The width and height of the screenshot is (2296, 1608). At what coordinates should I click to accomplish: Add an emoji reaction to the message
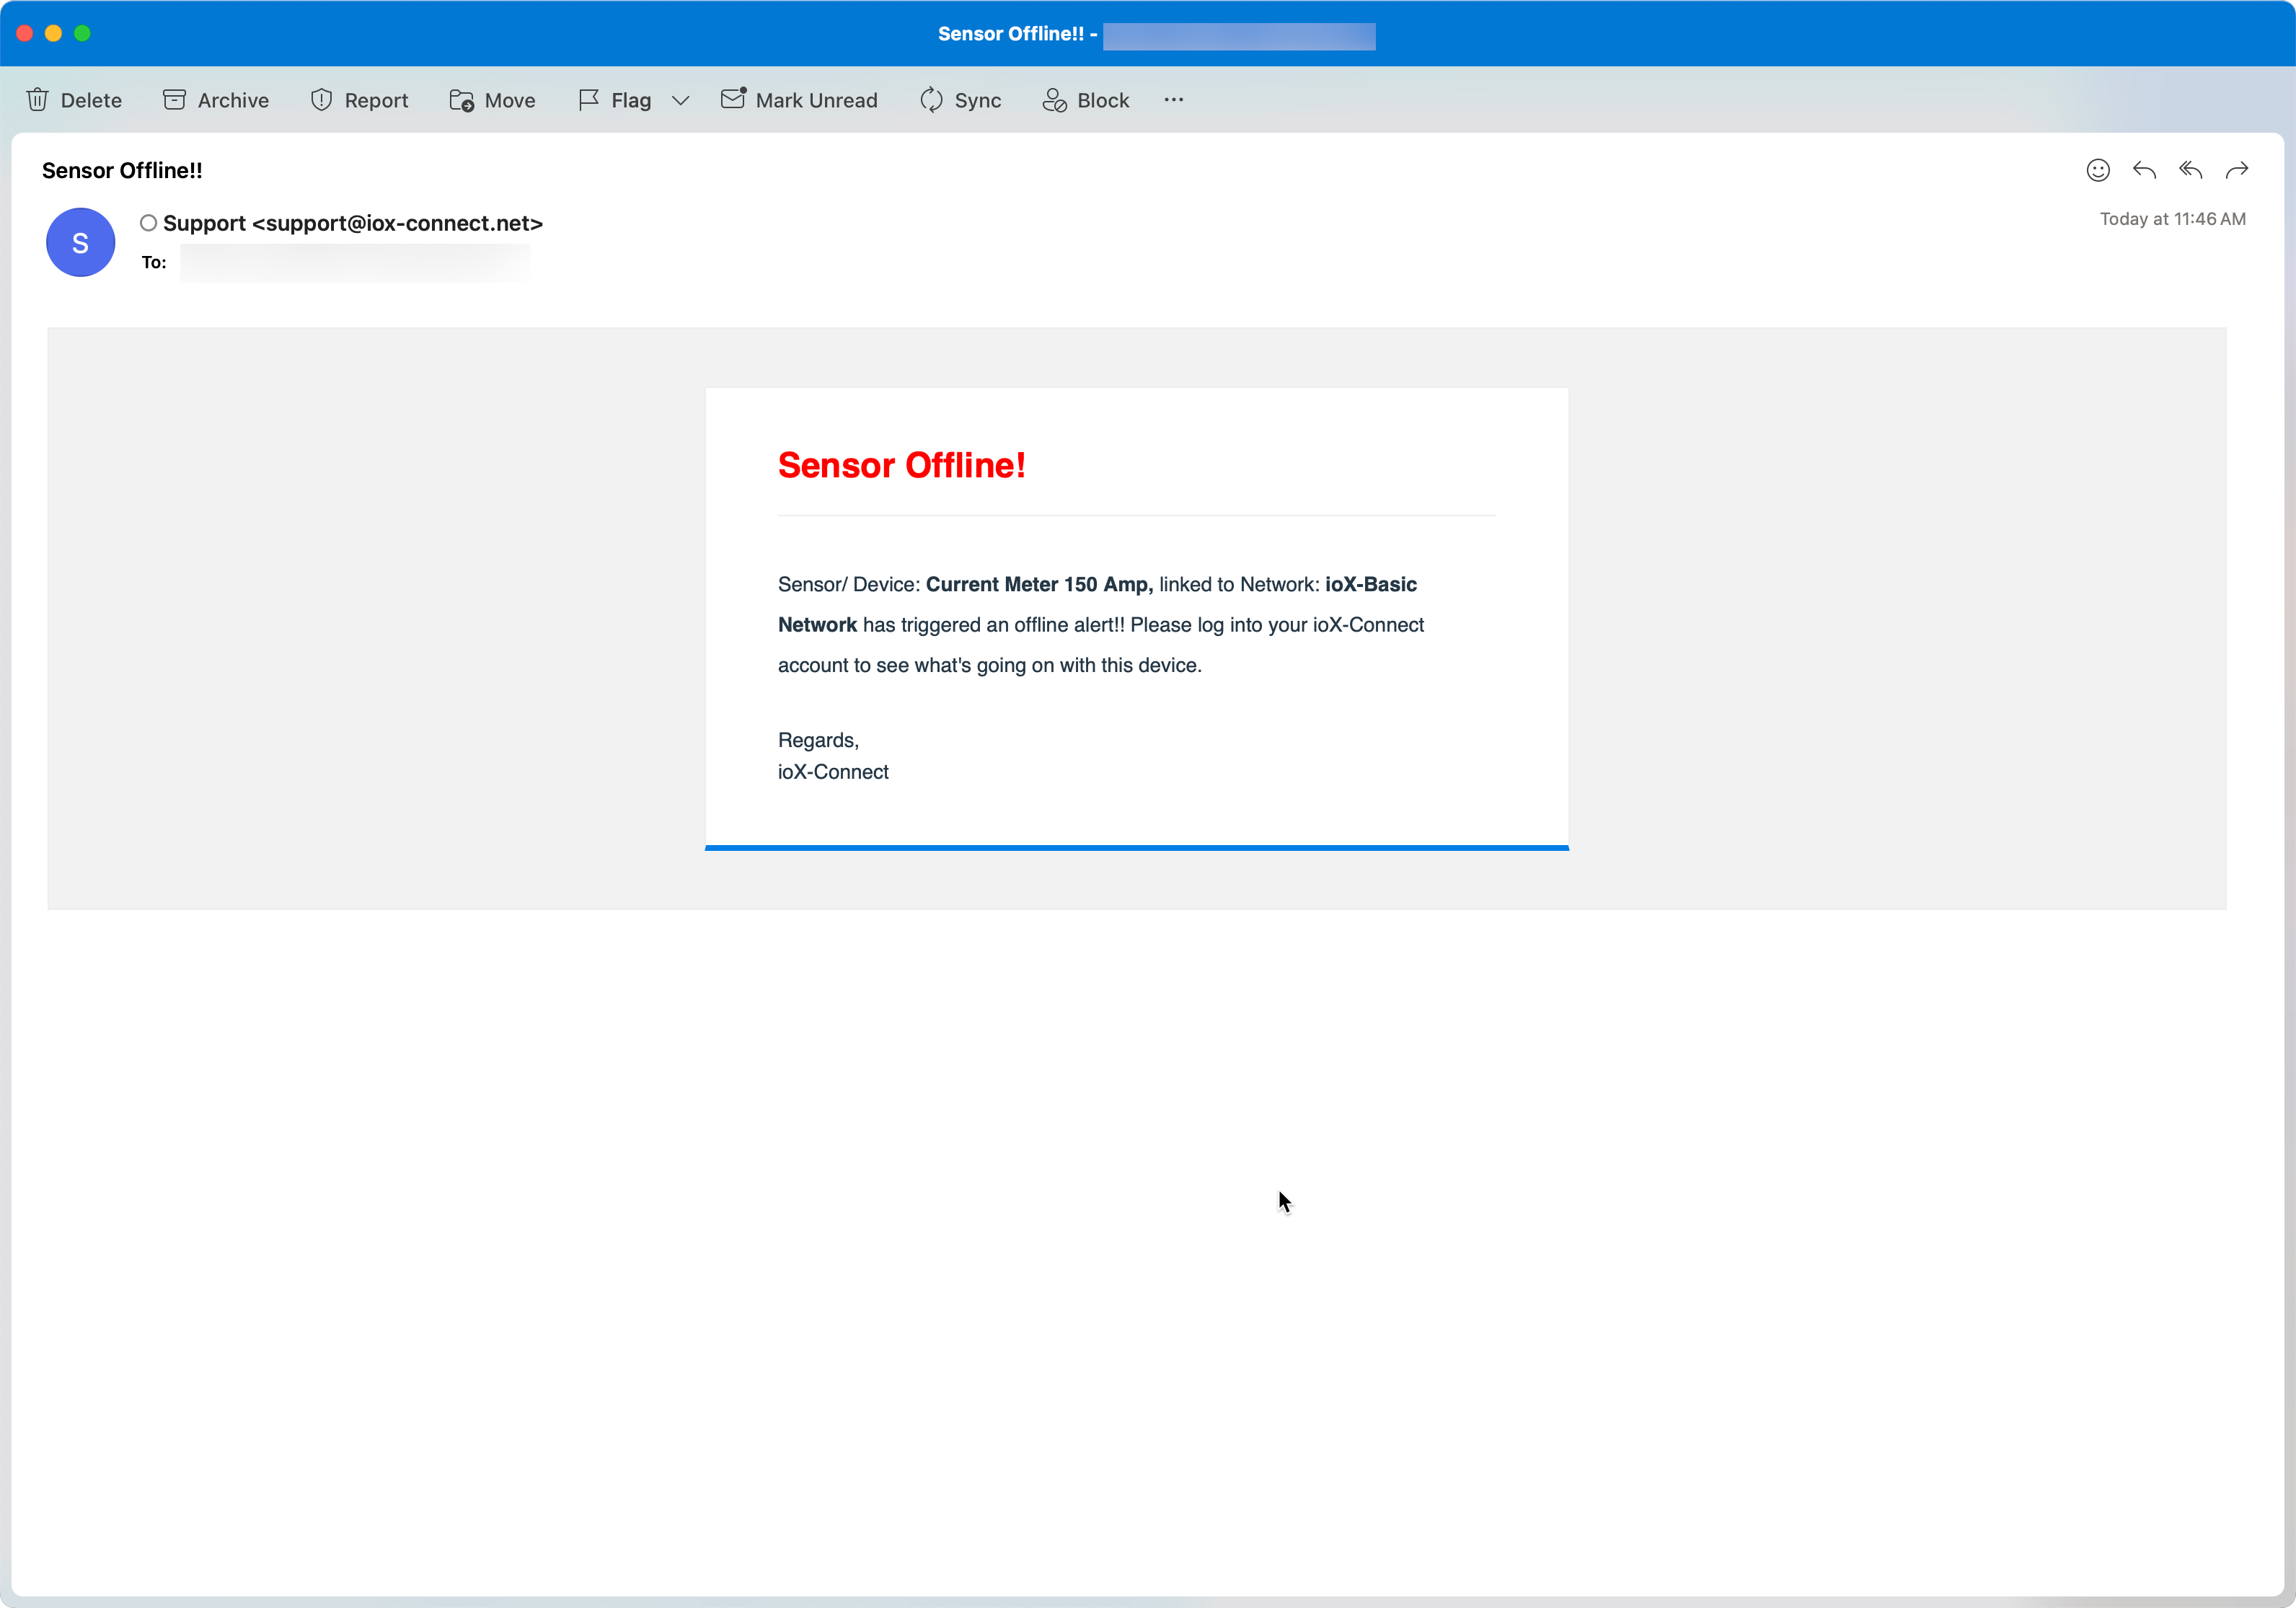(x=2098, y=170)
